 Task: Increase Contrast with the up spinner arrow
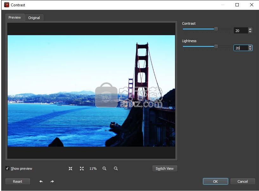(250, 29)
